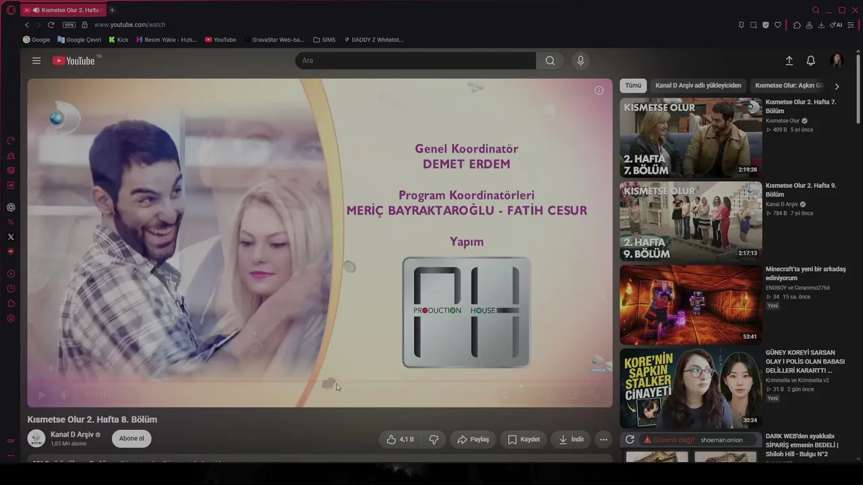Click the YouTube search box labeled Ara
This screenshot has width=863, height=485.
coord(415,61)
